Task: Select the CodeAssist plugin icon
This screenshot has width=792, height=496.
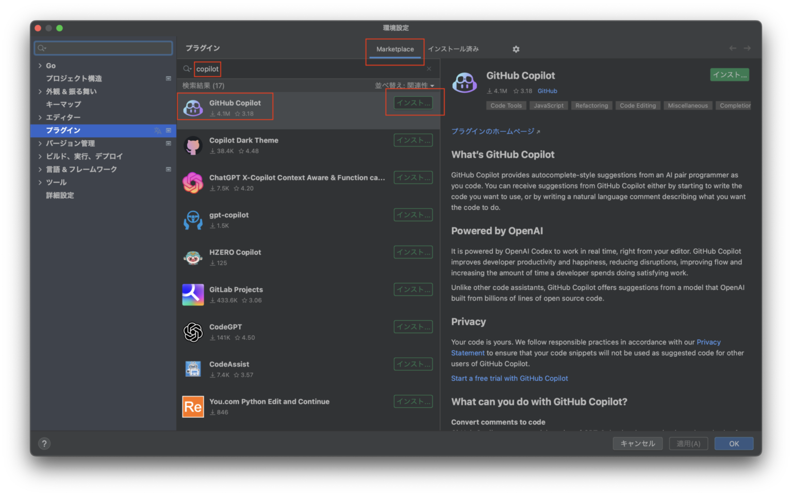Action: point(193,369)
